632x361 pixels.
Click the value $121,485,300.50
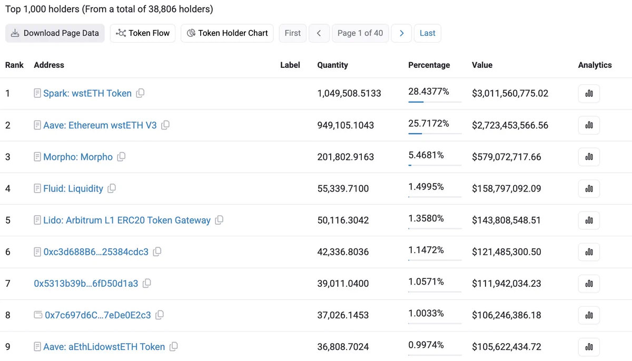[507, 252]
